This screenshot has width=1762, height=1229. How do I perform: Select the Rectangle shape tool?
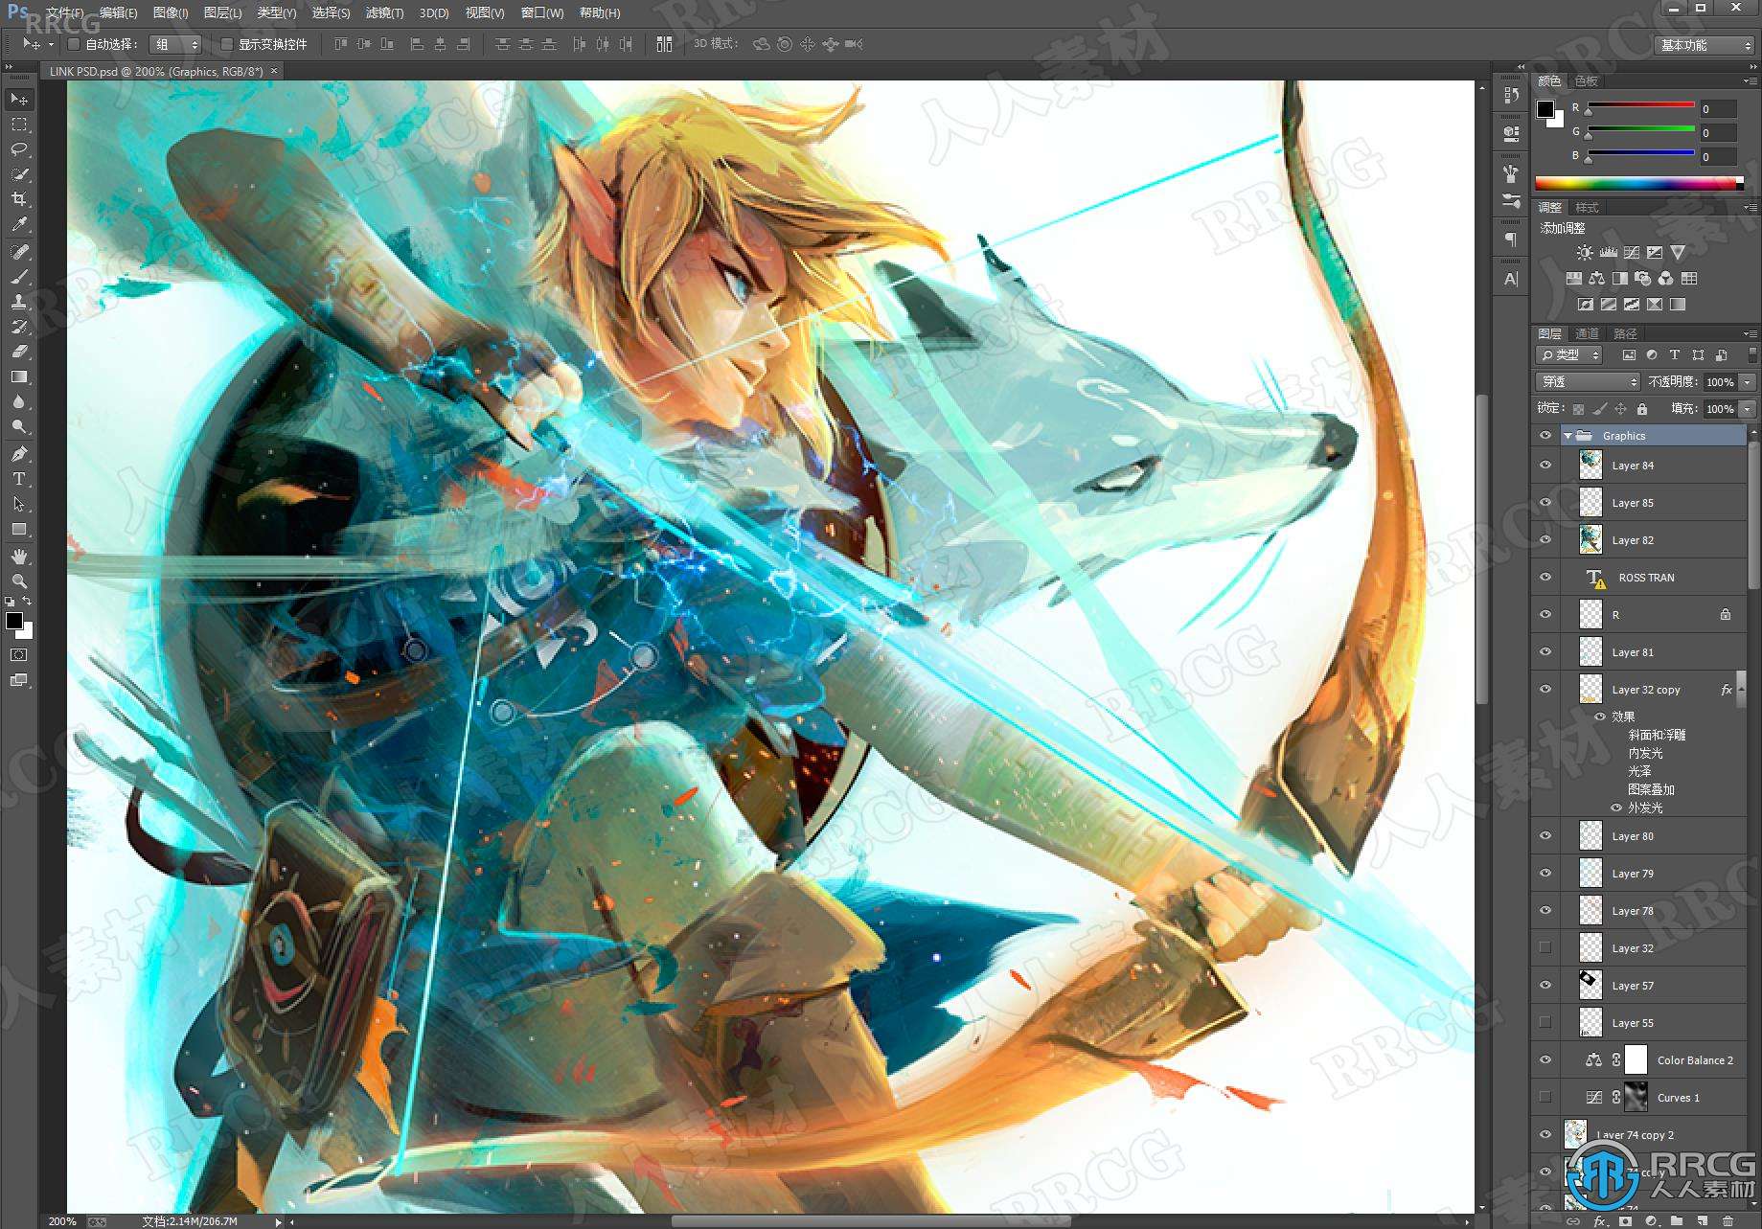(19, 529)
